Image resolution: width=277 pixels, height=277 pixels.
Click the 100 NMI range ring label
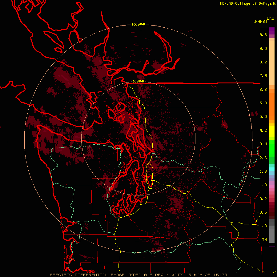138,24
